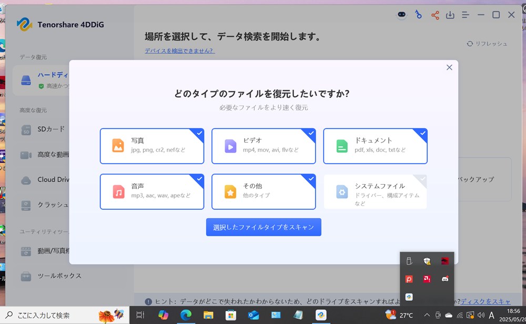Click the orange share icon
This screenshot has width=526, height=324.
(435, 15)
